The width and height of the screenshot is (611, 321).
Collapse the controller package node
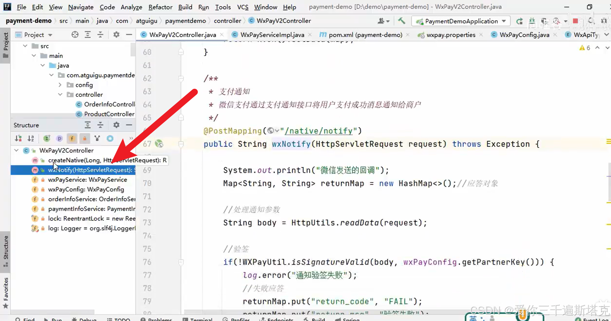click(60, 95)
